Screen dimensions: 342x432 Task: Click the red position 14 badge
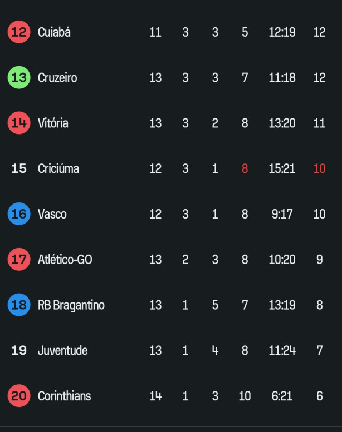[x=19, y=123]
